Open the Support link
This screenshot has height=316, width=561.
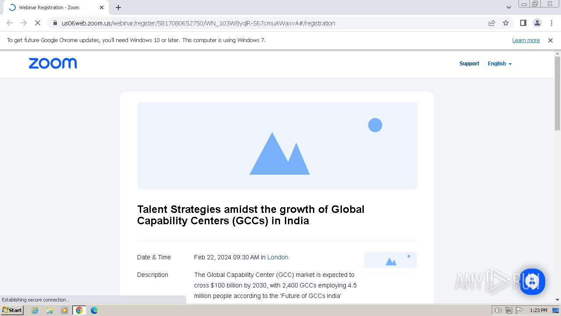click(469, 64)
